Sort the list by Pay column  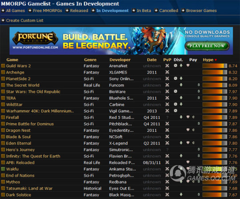193,60
